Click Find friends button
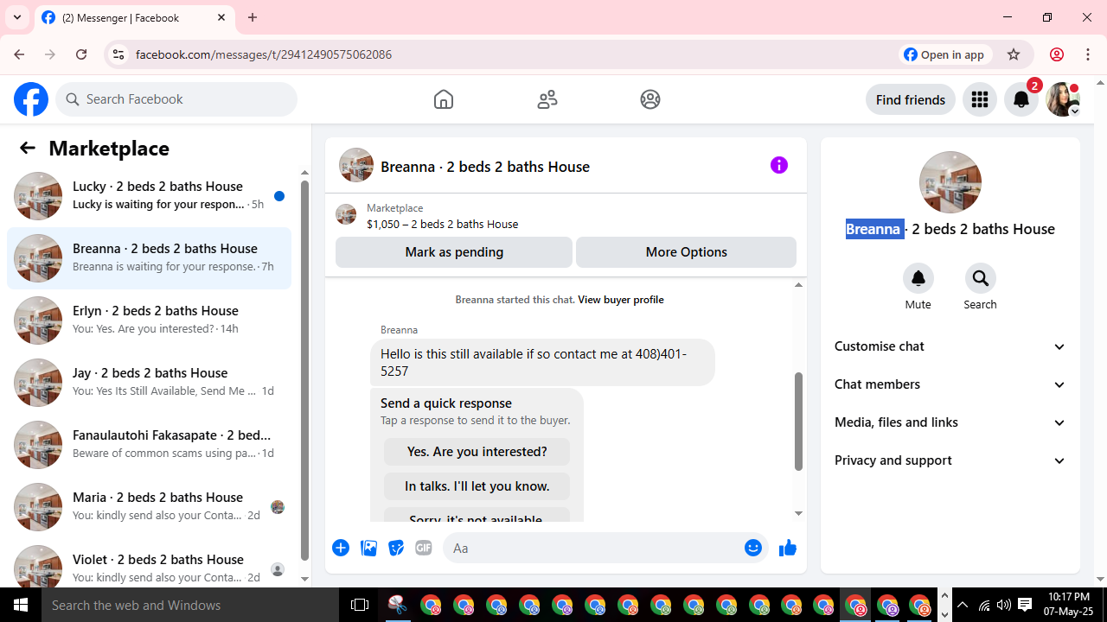This screenshot has width=1107, height=622. click(911, 99)
